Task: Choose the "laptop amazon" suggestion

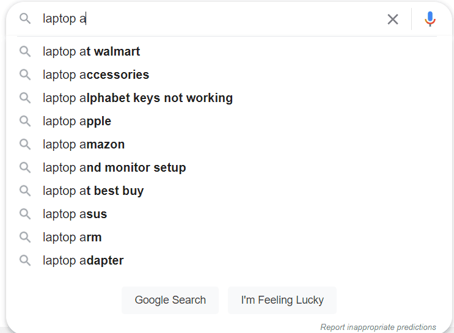Action: [x=84, y=144]
